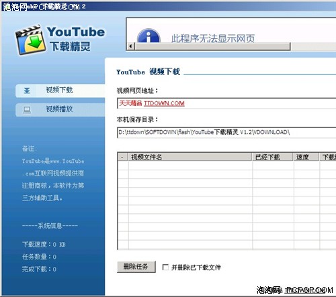Click the monitor icon beside 视频播放

(27, 110)
